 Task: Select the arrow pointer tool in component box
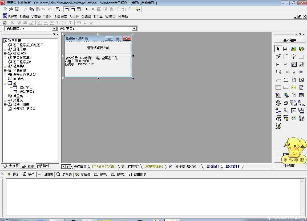278,49
